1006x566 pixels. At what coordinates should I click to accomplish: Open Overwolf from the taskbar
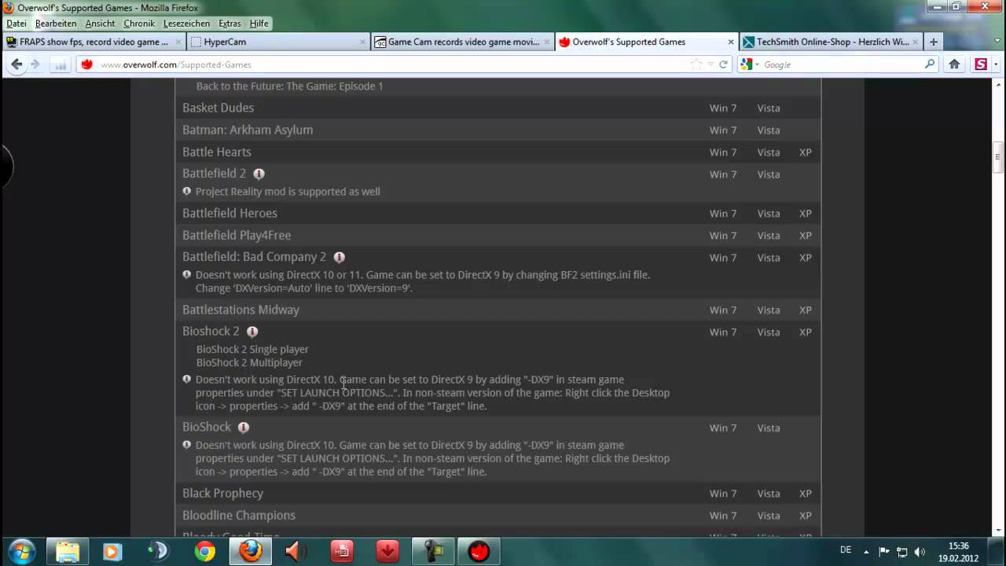tap(479, 551)
